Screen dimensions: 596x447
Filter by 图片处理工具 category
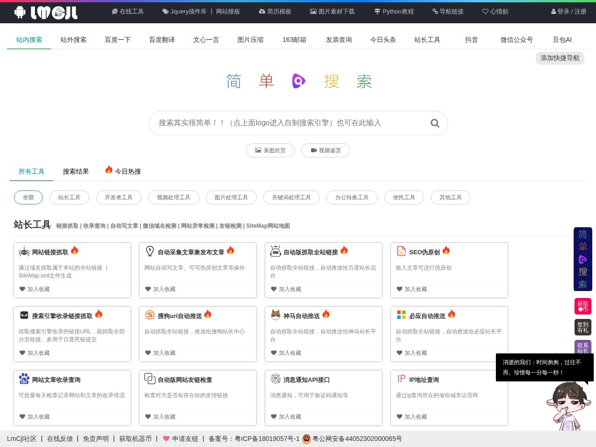[x=231, y=197]
